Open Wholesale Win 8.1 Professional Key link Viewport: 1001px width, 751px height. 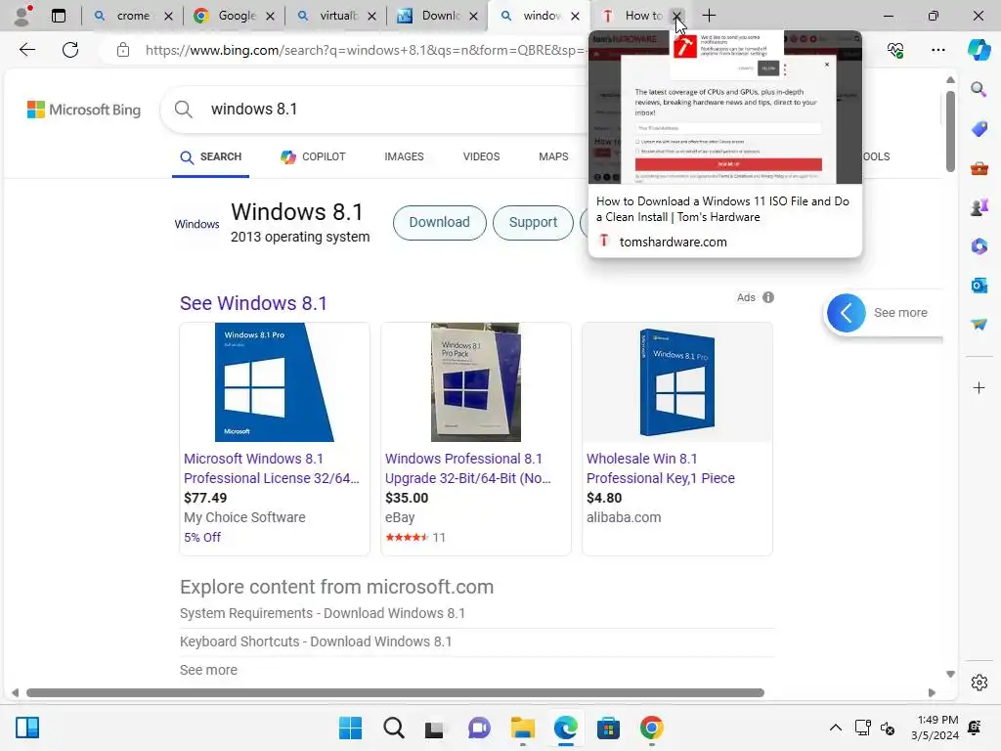point(660,468)
